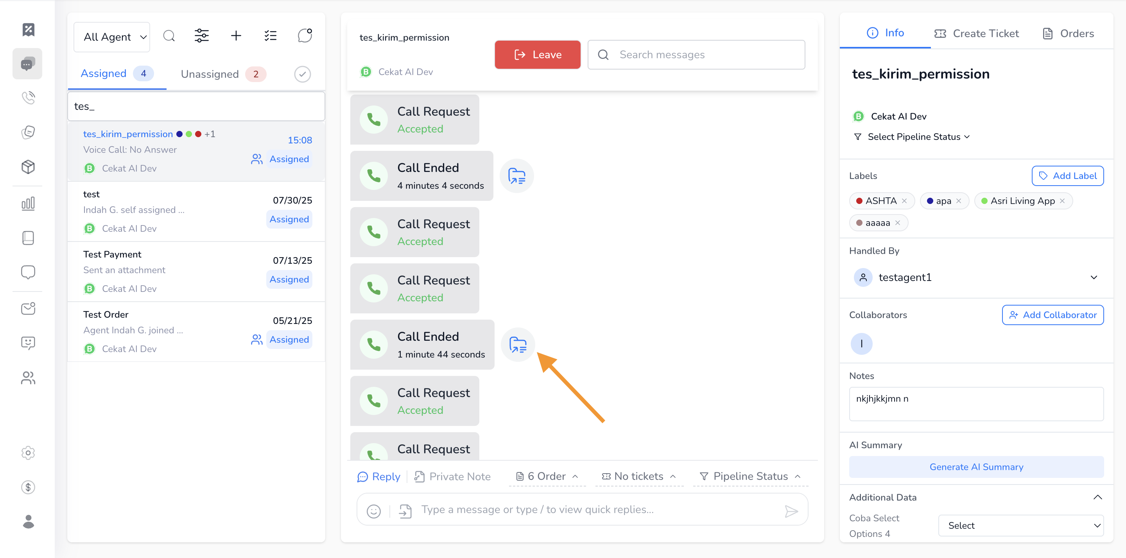
Task: Click the resolved checkmark circle toggle
Action: coord(302,74)
